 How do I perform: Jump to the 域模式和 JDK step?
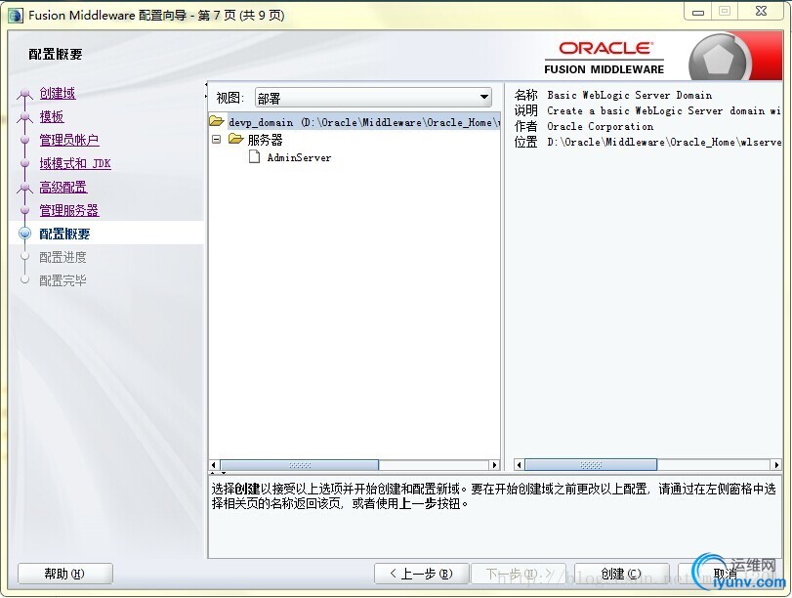point(75,163)
